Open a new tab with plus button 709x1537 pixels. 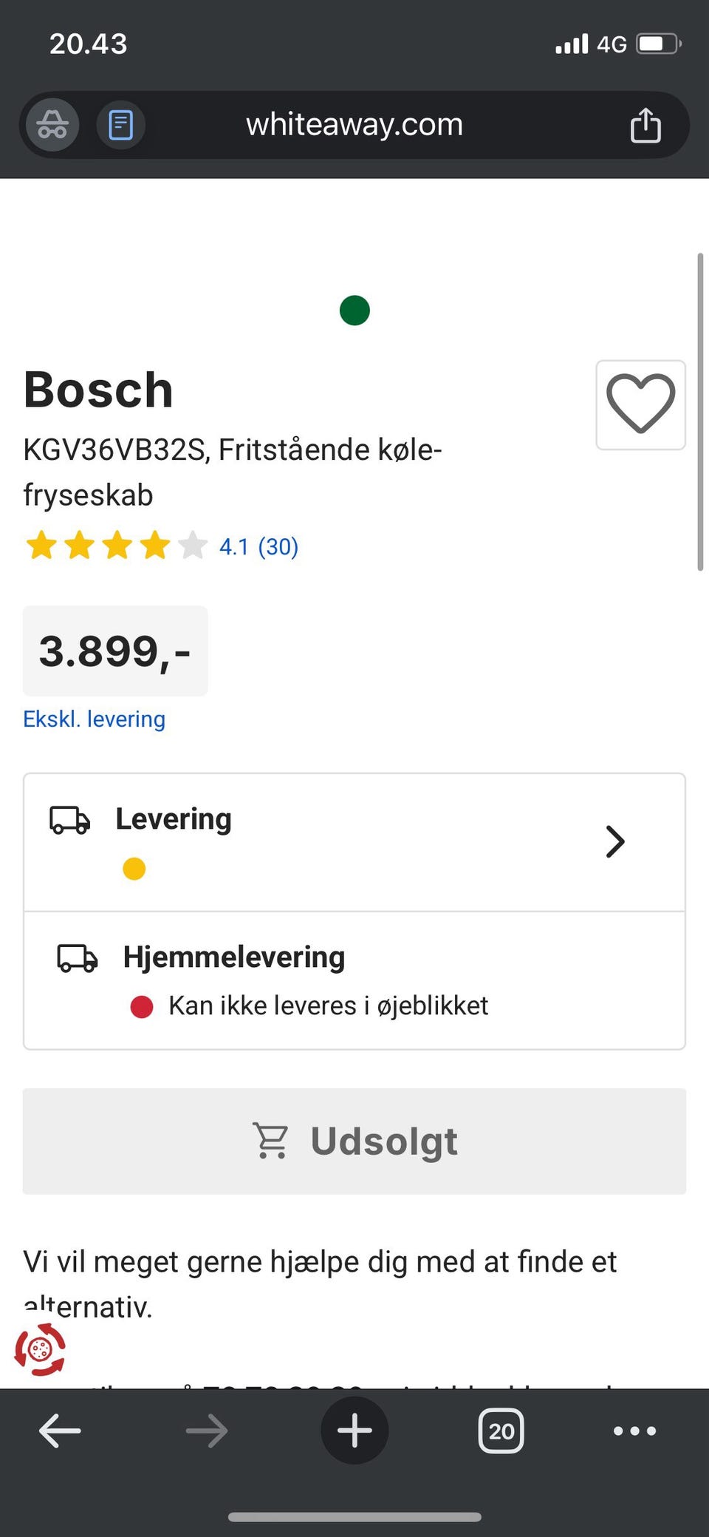[x=354, y=1431]
